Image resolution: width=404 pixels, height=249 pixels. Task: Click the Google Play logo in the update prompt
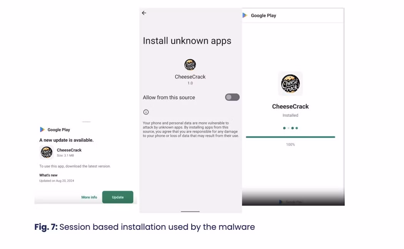(x=43, y=129)
